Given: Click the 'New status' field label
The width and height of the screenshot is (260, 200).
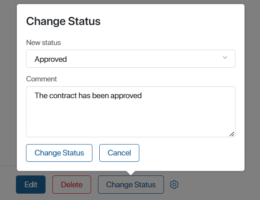Looking at the screenshot, I should pos(44,43).
